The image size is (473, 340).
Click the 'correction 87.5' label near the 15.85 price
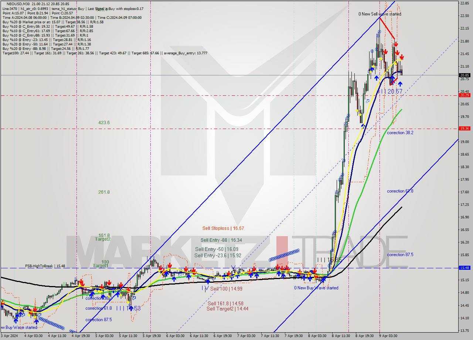click(400, 255)
